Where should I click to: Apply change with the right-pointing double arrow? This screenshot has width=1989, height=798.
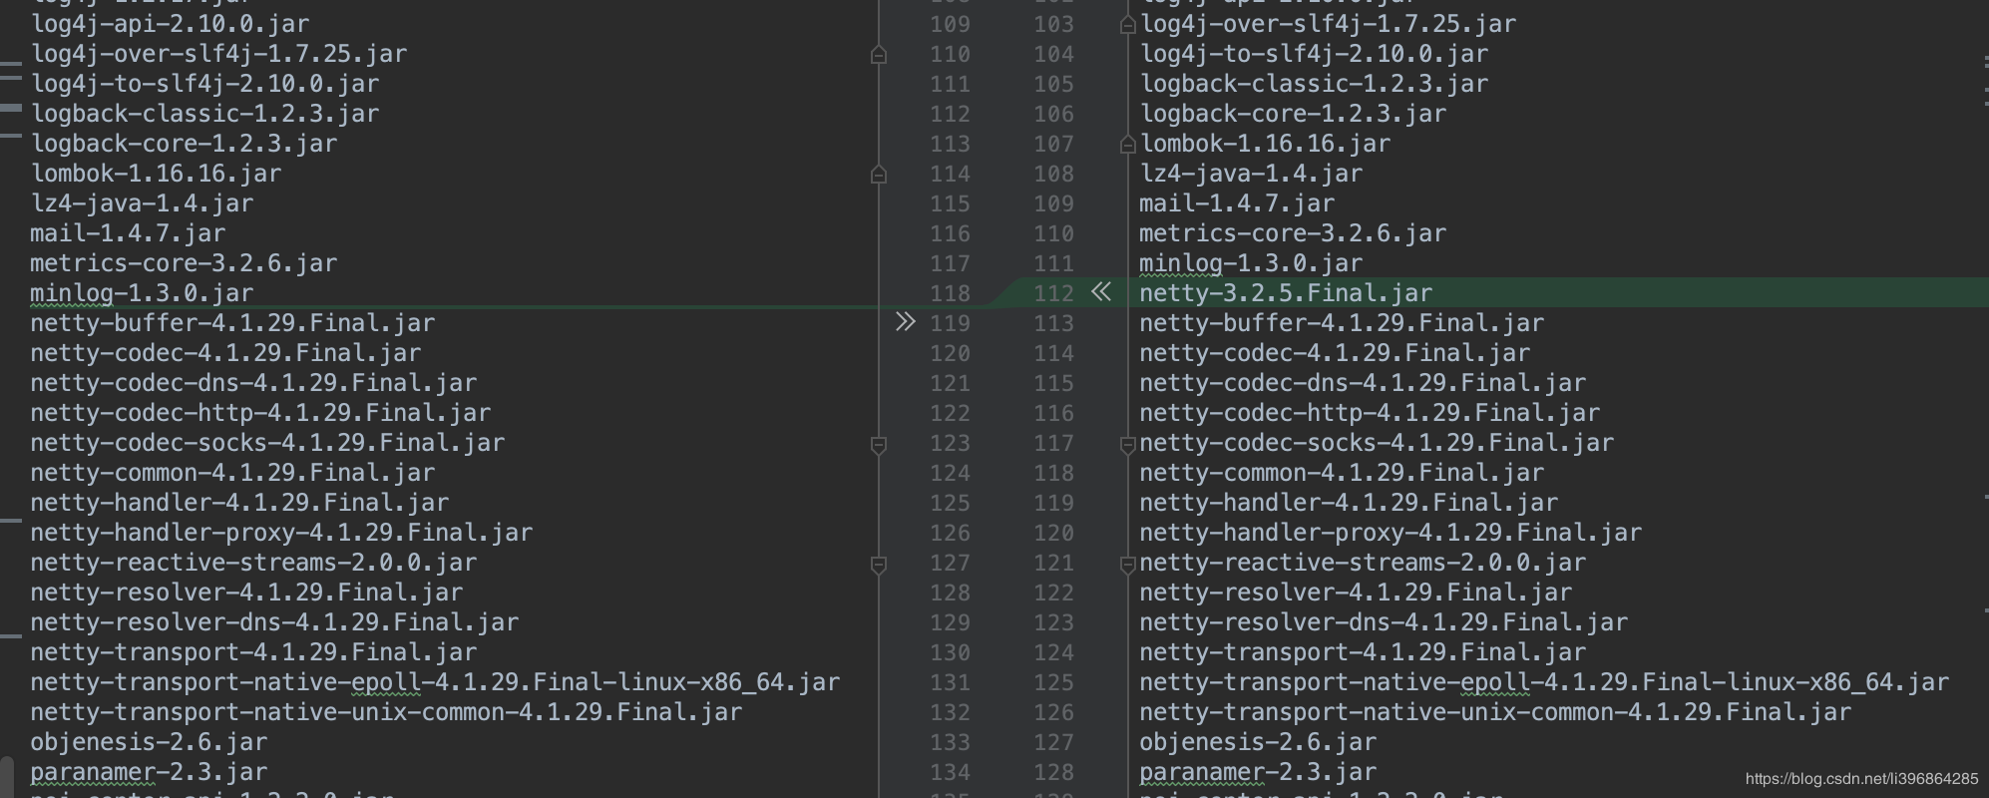tap(905, 322)
